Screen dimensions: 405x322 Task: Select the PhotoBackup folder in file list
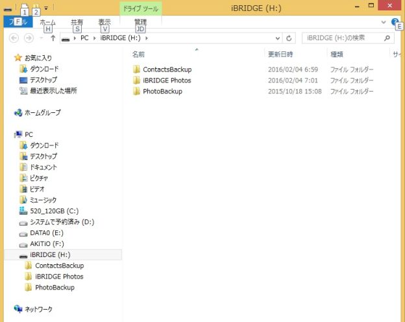click(x=162, y=92)
